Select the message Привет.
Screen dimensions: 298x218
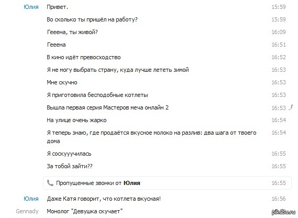(57, 7)
